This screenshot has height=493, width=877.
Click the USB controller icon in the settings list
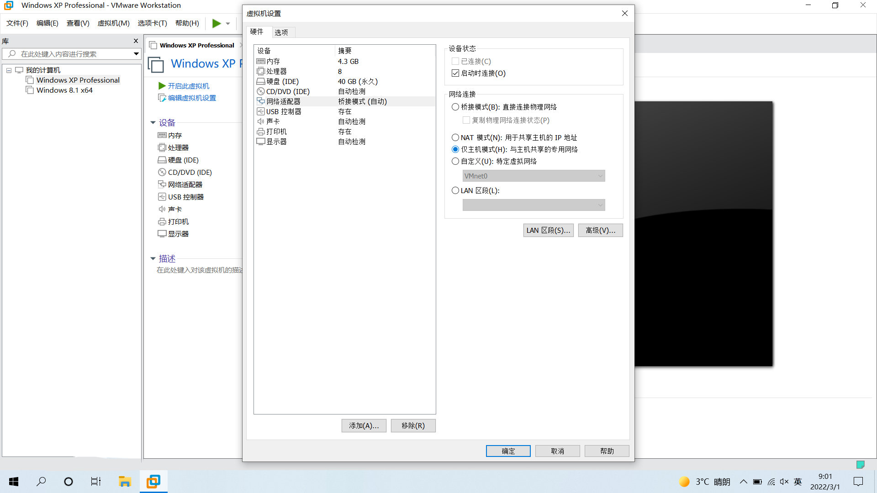pos(261,111)
